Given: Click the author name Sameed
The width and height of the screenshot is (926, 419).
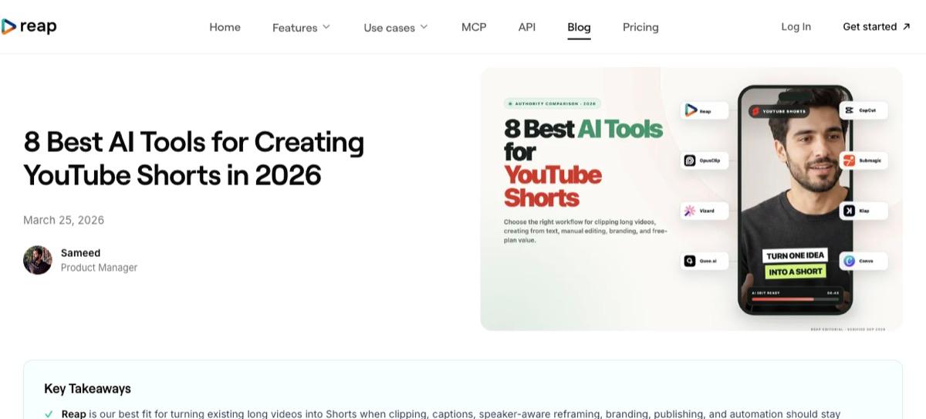Looking at the screenshot, I should click(80, 253).
